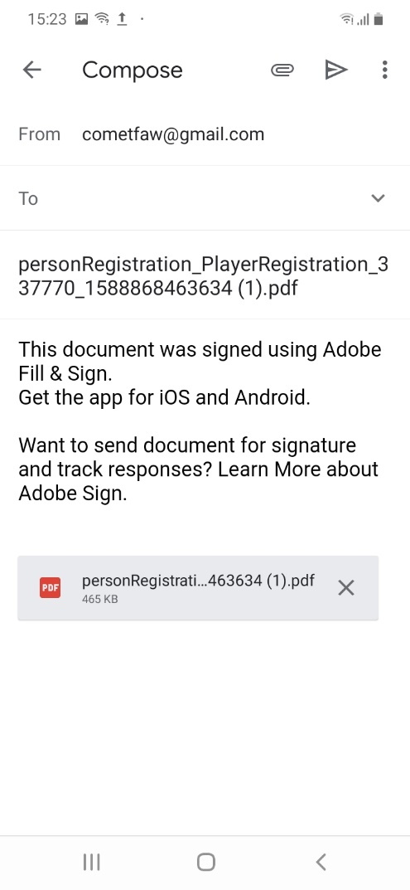Edit the subject line with PDF filename
This screenshot has width=410, height=890.
(x=204, y=276)
